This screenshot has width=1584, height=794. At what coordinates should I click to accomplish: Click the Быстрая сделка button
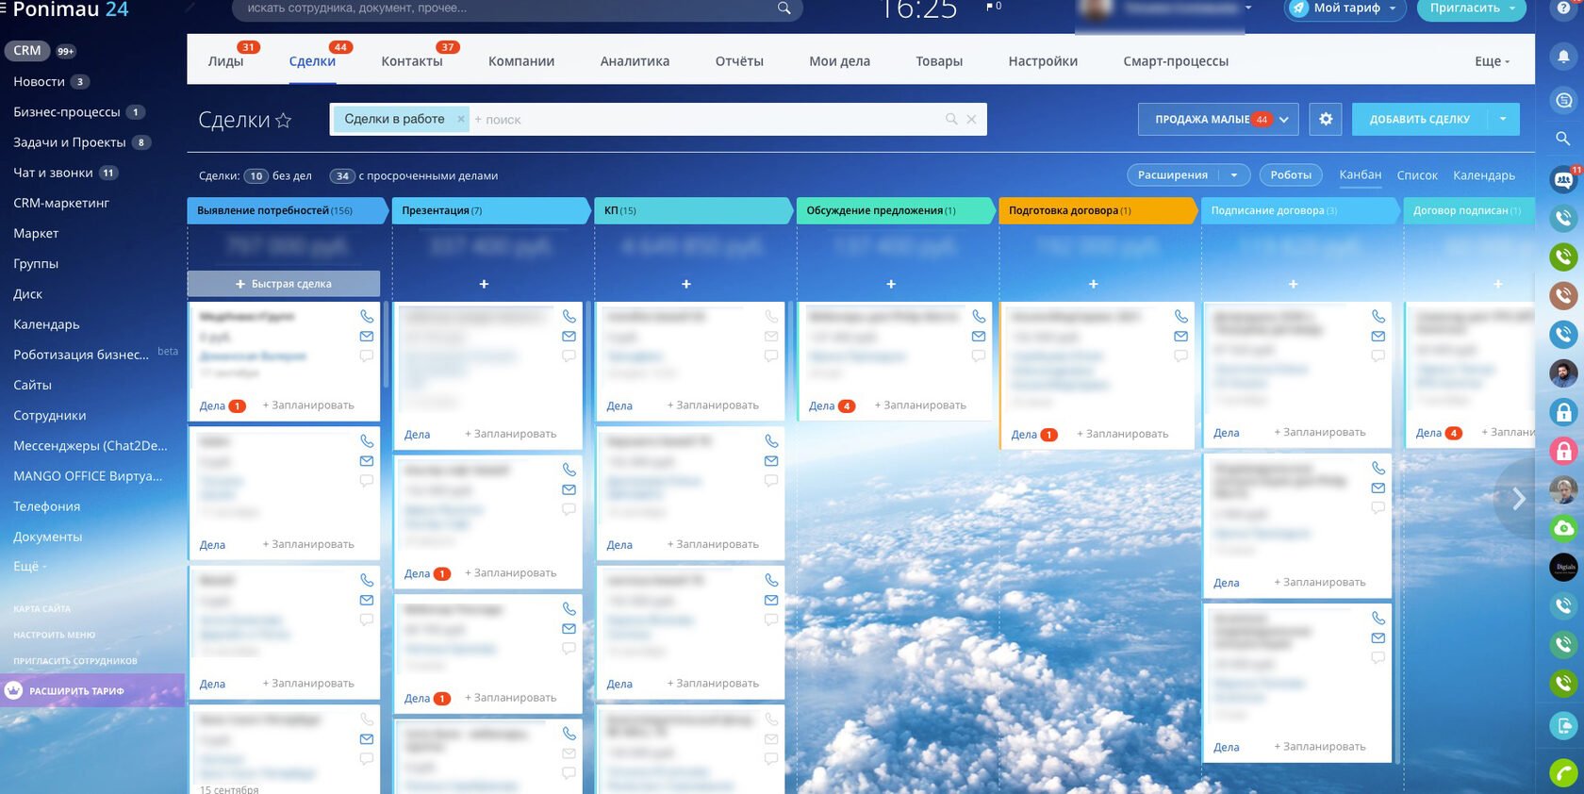pos(284,284)
